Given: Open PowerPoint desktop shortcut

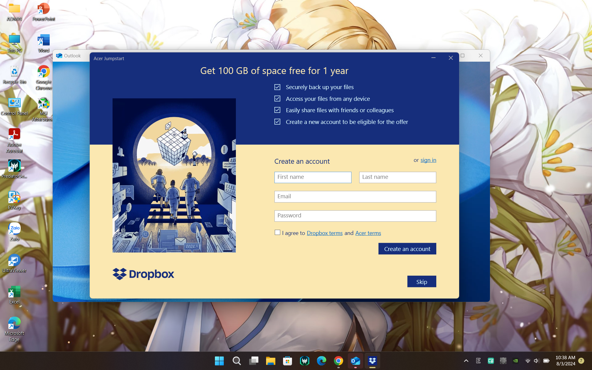Looking at the screenshot, I should pos(43,12).
